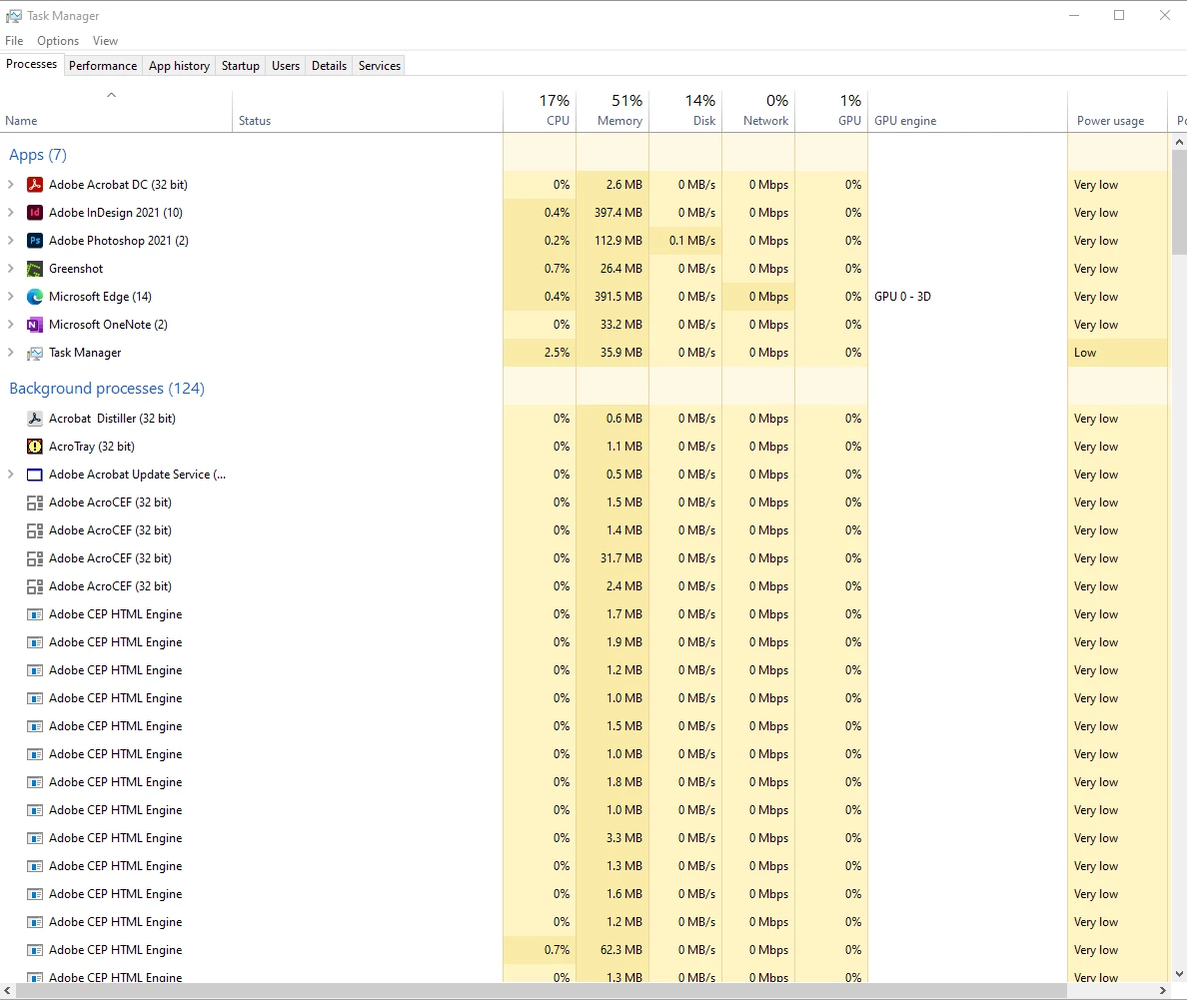1187x1000 pixels.
Task: Sort by GPU engine column
Action: click(x=967, y=112)
